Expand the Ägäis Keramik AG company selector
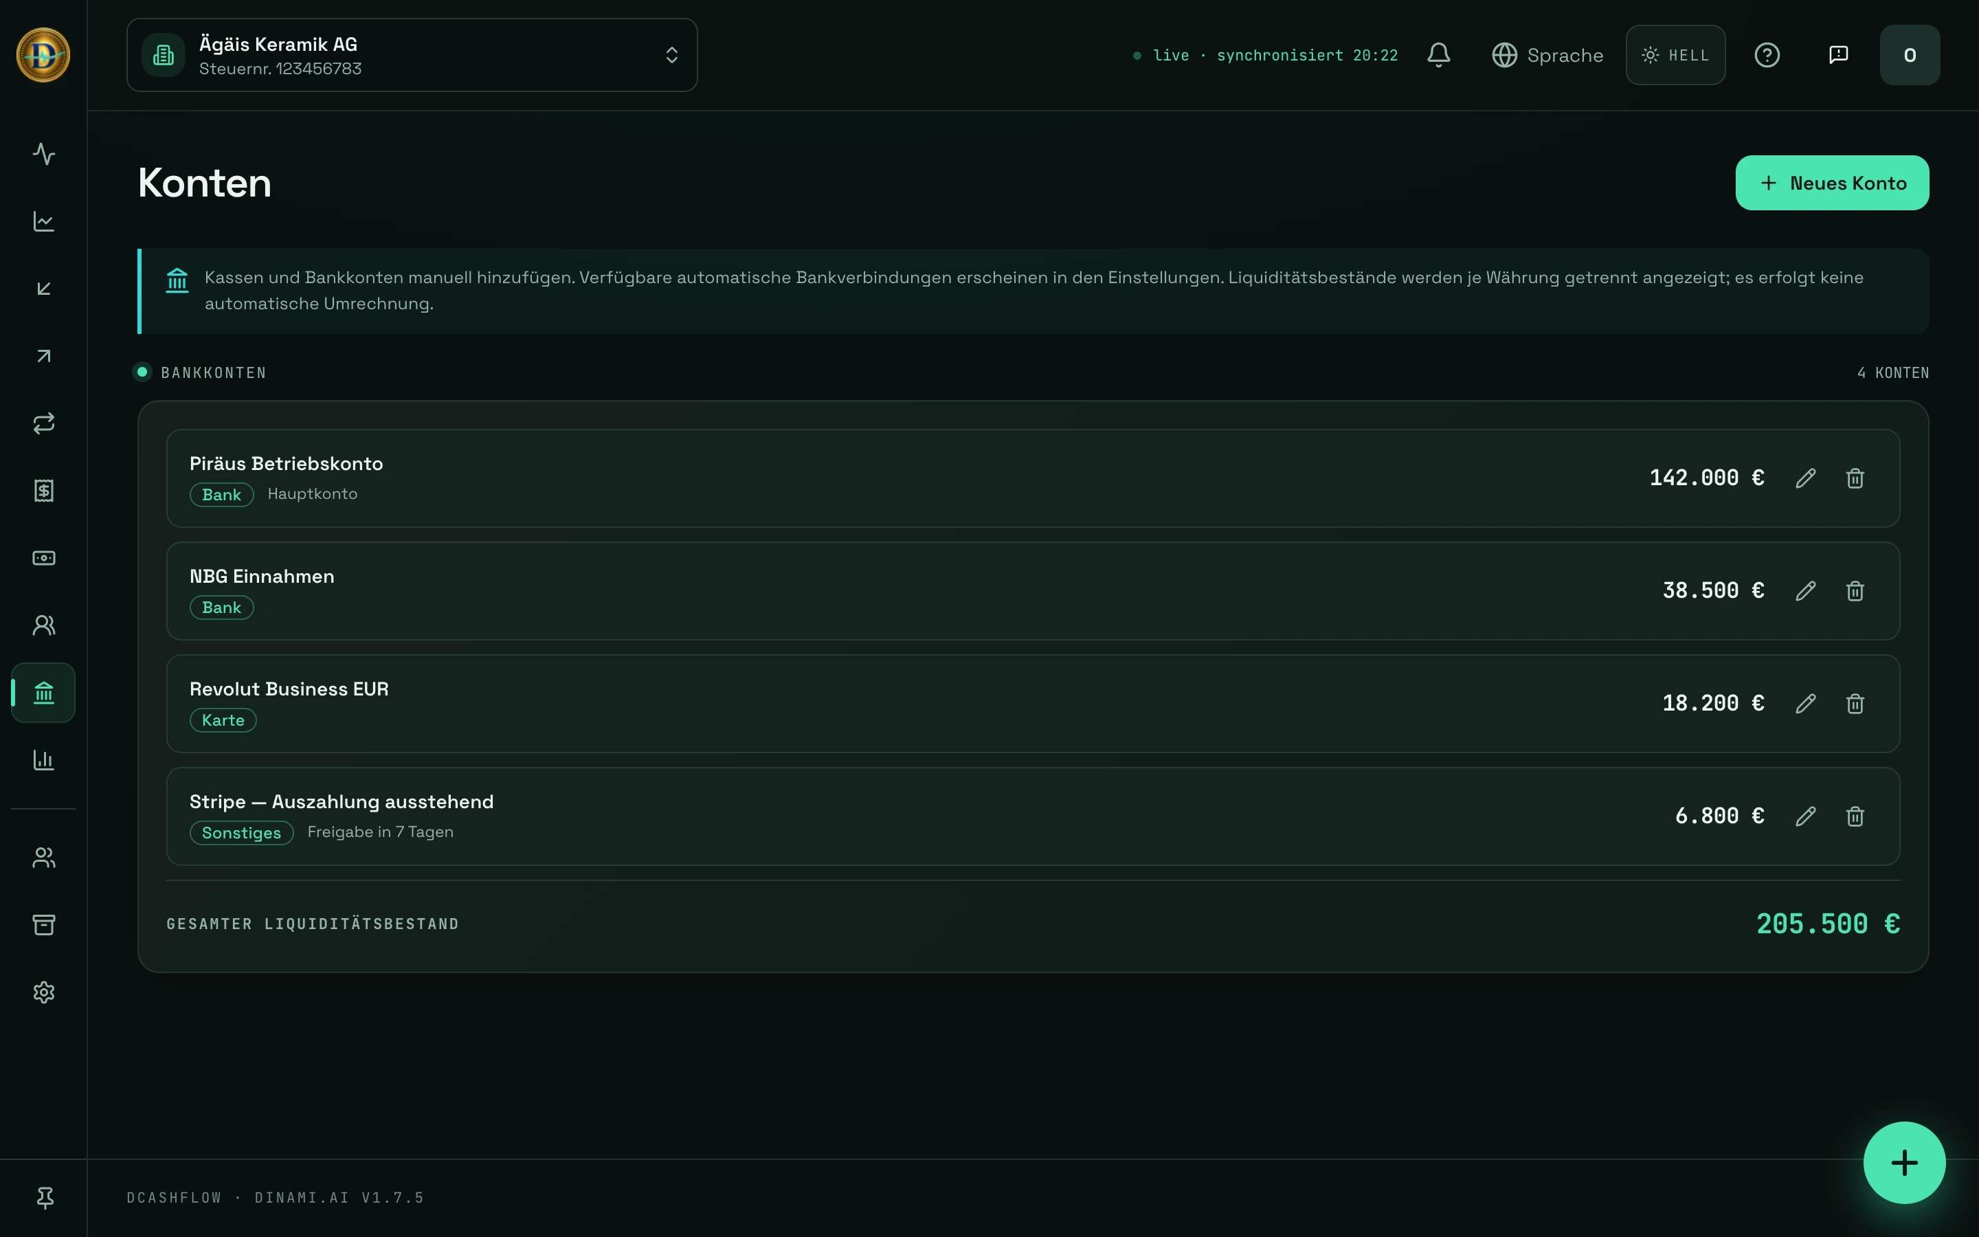Screen dimensions: 1979x1237 coord(412,55)
